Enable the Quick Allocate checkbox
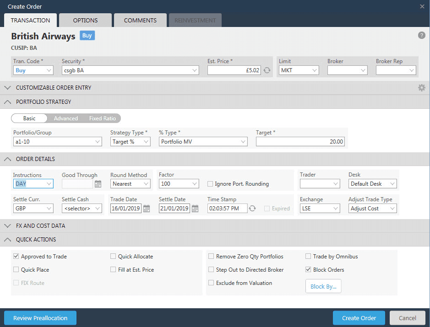 coord(114,257)
